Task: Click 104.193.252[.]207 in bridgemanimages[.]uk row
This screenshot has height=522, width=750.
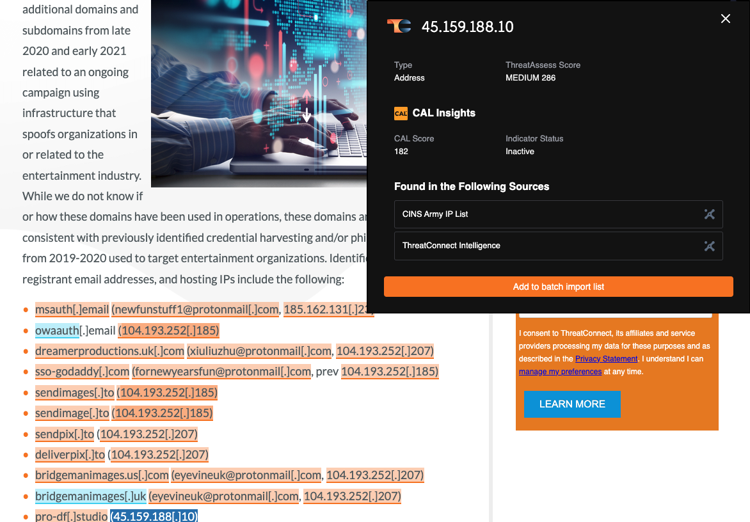Action: pyautogui.click(x=352, y=496)
